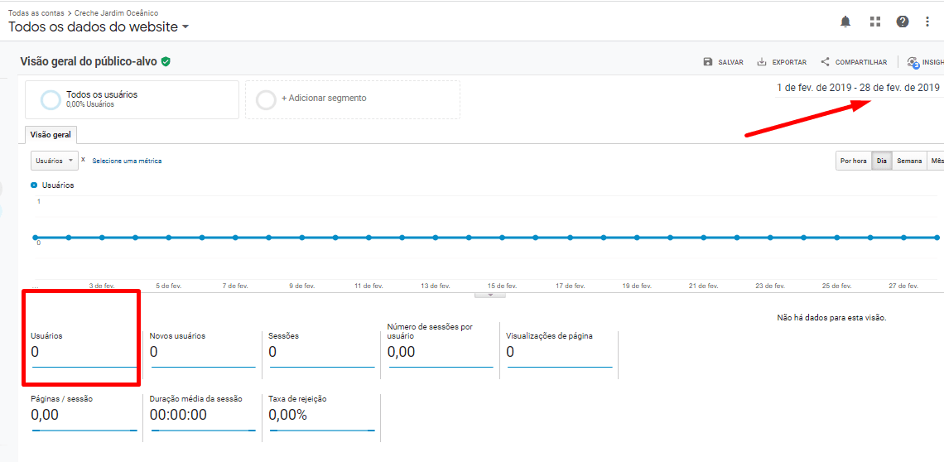Select the Visão geral tab
Viewport: 944px width, 462px height.
click(51, 135)
